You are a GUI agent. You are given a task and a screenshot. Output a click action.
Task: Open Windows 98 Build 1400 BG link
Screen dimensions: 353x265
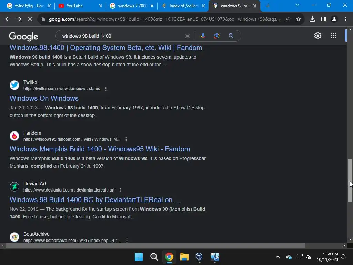pos(95,200)
